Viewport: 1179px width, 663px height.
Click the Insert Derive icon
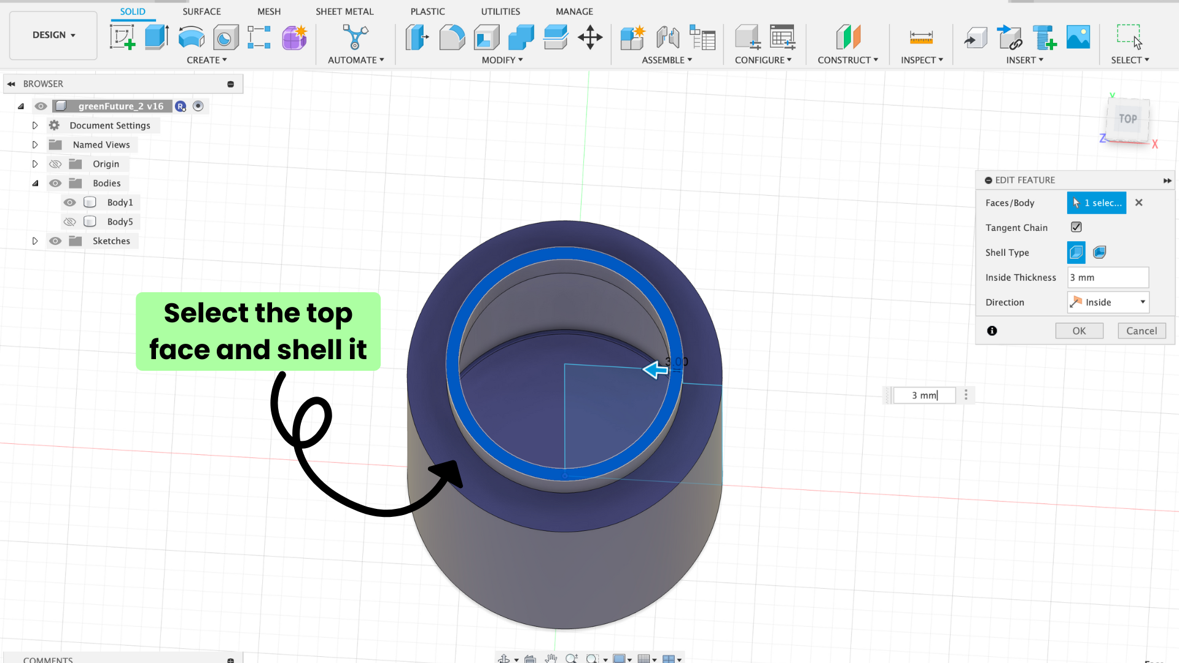pos(975,37)
